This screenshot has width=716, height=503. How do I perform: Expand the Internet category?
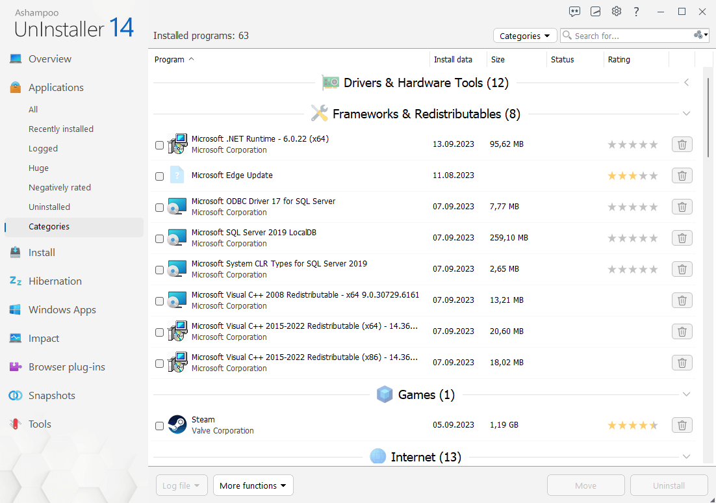point(687,456)
